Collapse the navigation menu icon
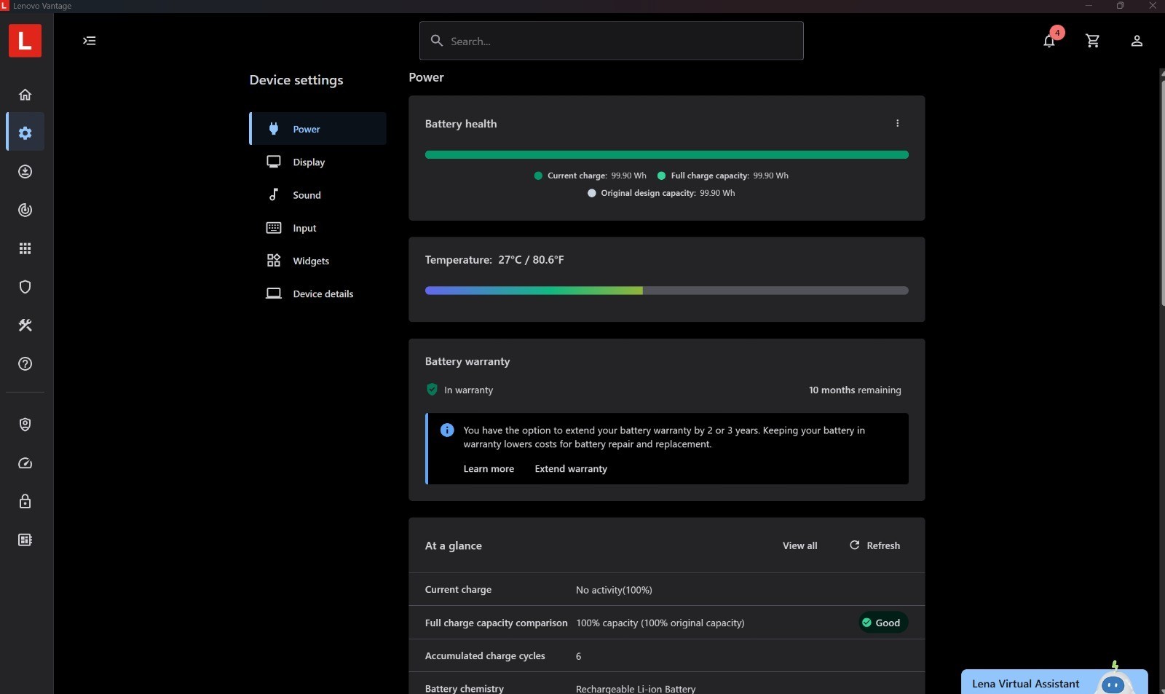This screenshot has height=694, width=1165. point(90,41)
